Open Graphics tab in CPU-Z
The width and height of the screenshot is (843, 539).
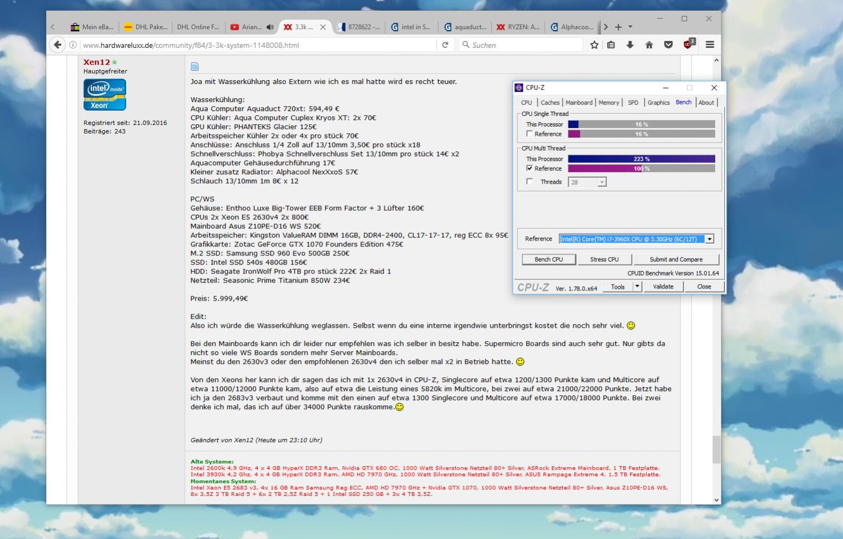pyautogui.click(x=659, y=103)
